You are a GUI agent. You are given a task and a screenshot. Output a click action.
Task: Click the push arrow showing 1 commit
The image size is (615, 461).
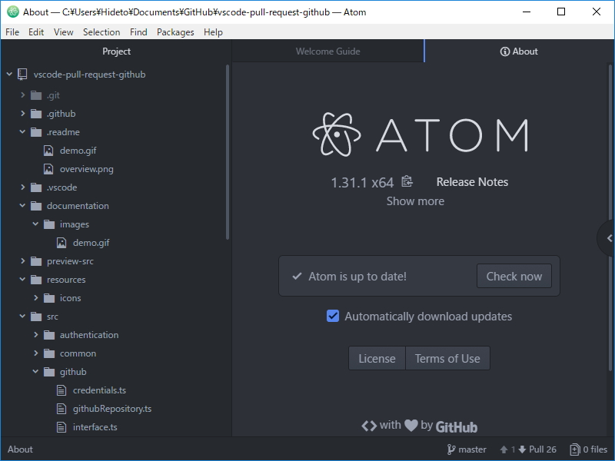point(505,449)
